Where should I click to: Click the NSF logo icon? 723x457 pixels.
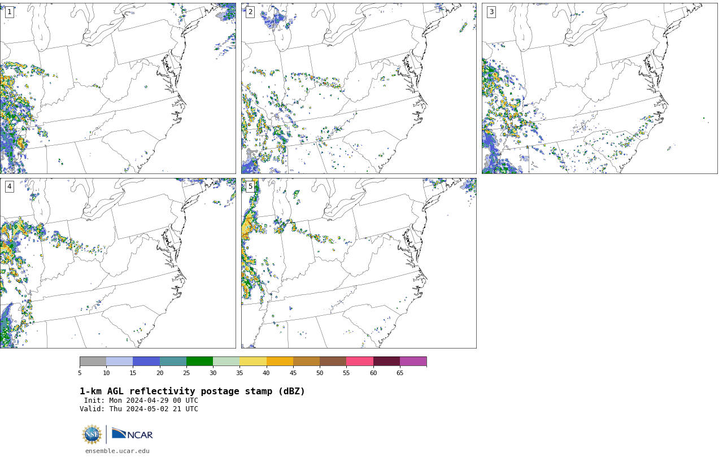pyautogui.click(x=92, y=434)
